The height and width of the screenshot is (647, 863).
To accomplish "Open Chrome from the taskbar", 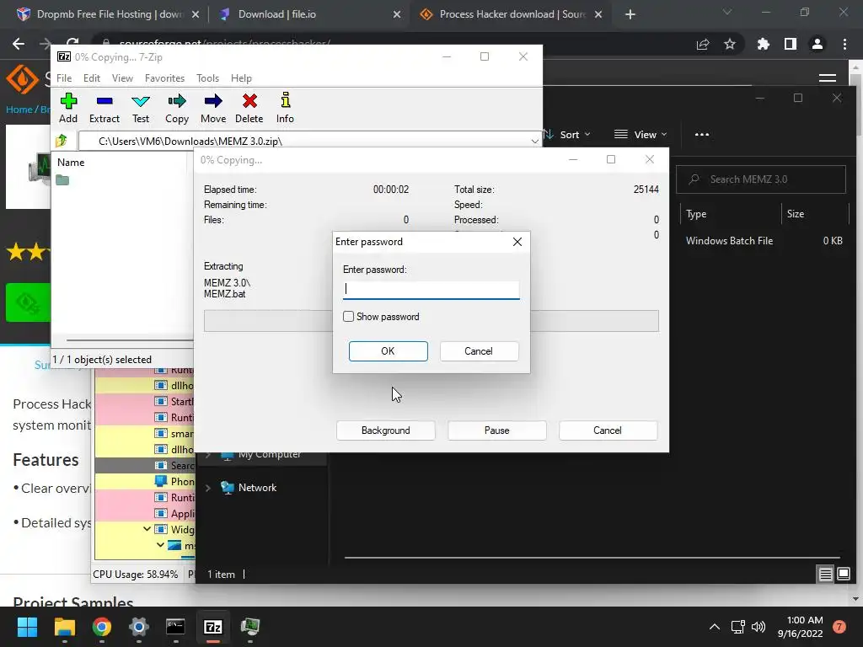I will 102,627.
